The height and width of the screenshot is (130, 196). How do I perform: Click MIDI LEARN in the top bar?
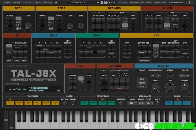coord(134,2)
